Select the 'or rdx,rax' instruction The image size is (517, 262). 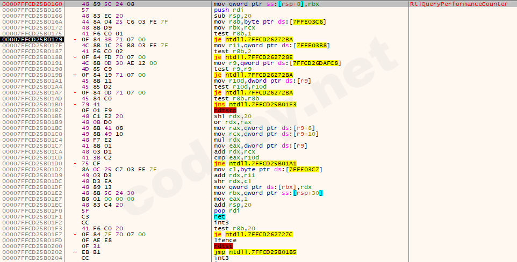(232, 122)
